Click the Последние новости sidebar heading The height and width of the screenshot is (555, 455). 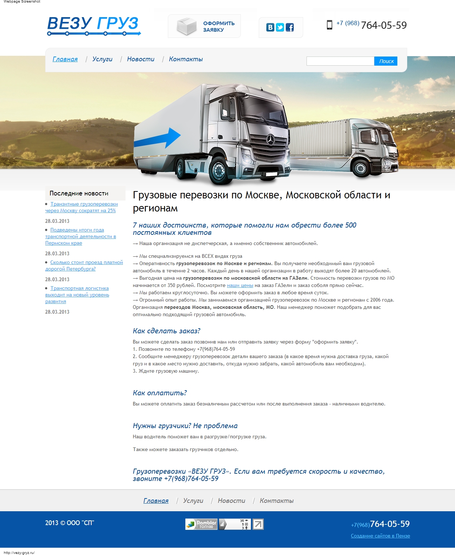(x=79, y=193)
